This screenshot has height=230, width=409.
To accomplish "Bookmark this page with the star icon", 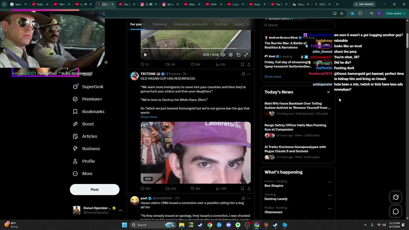I will 342,13.
